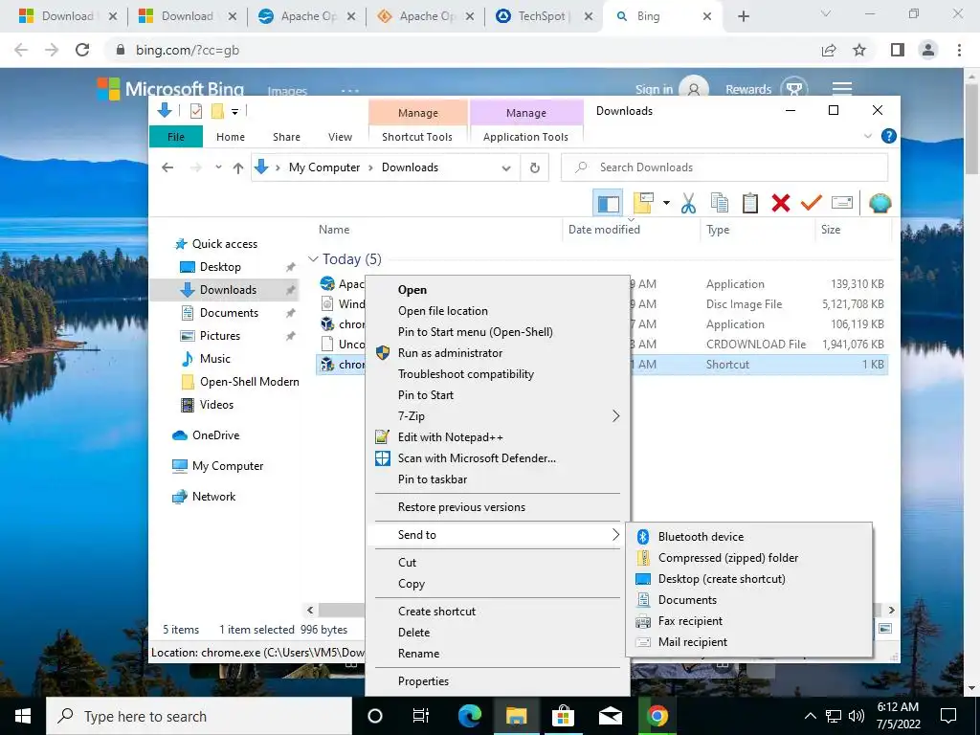This screenshot has width=980, height=735.
Task: Click Open file location in context menu
Action: [442, 311]
